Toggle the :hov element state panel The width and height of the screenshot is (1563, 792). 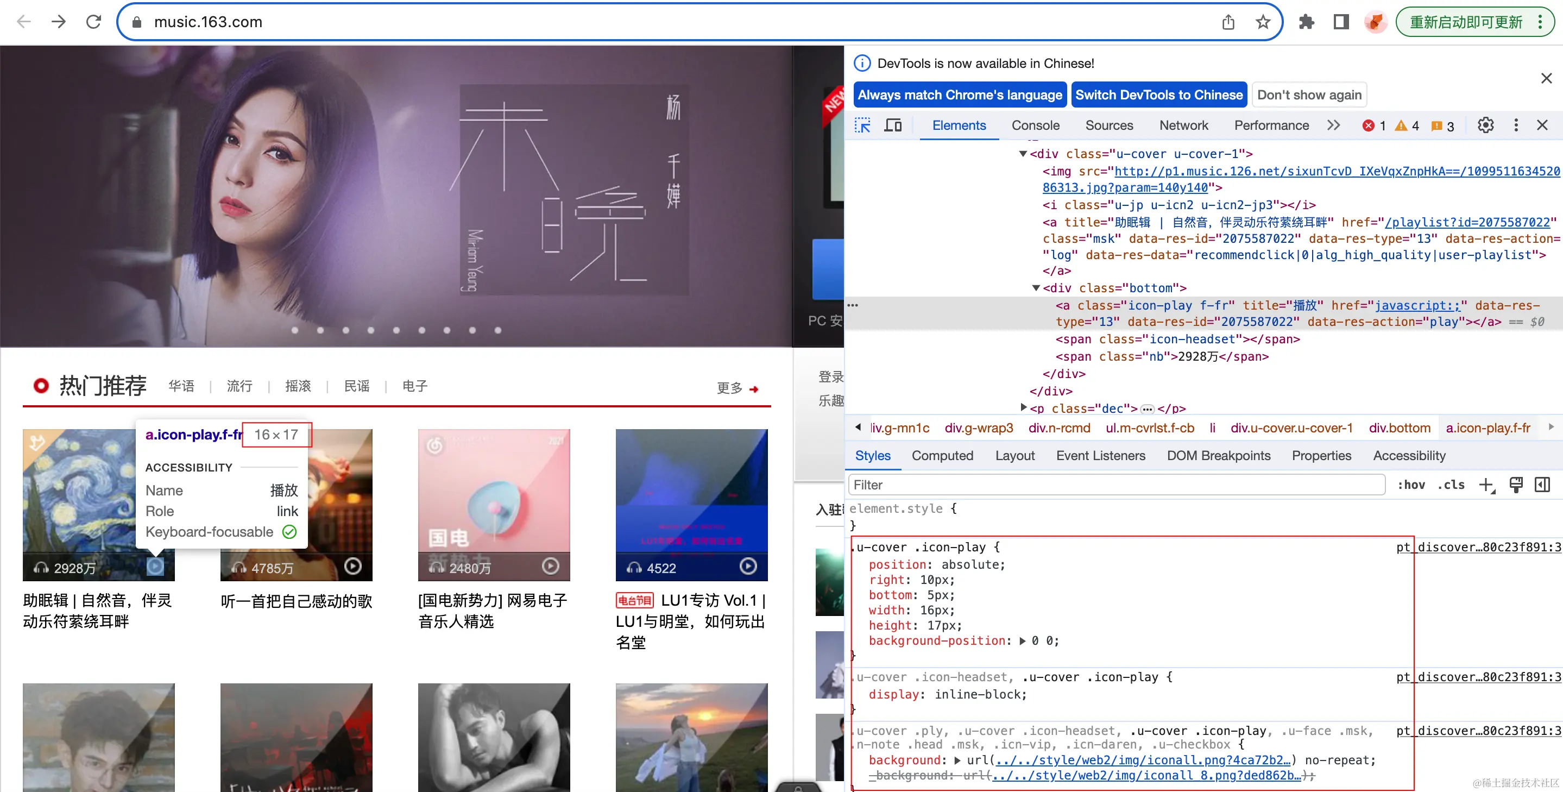point(1411,485)
